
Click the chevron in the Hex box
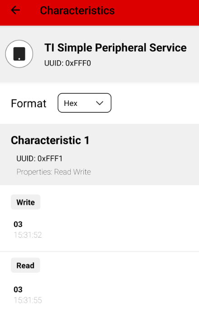[x=100, y=103]
